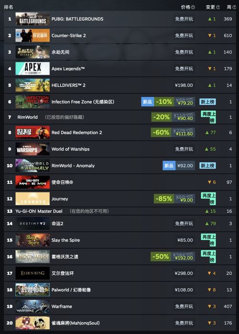The width and height of the screenshot is (239, 334).
Task: Click the weeks column help icon
Action: pyautogui.click(x=234, y=7)
